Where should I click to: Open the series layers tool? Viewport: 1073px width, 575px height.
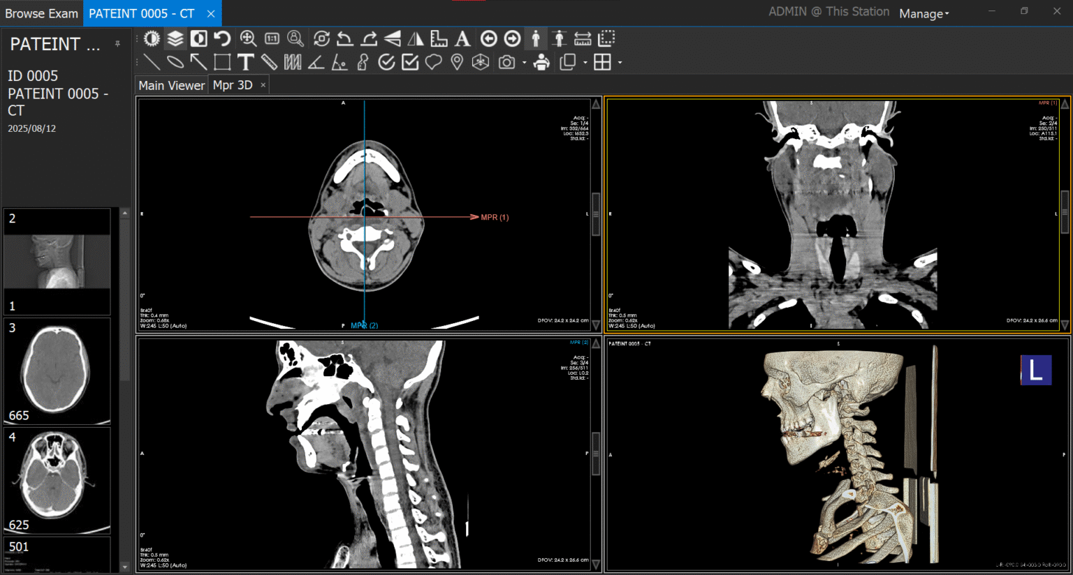click(175, 38)
